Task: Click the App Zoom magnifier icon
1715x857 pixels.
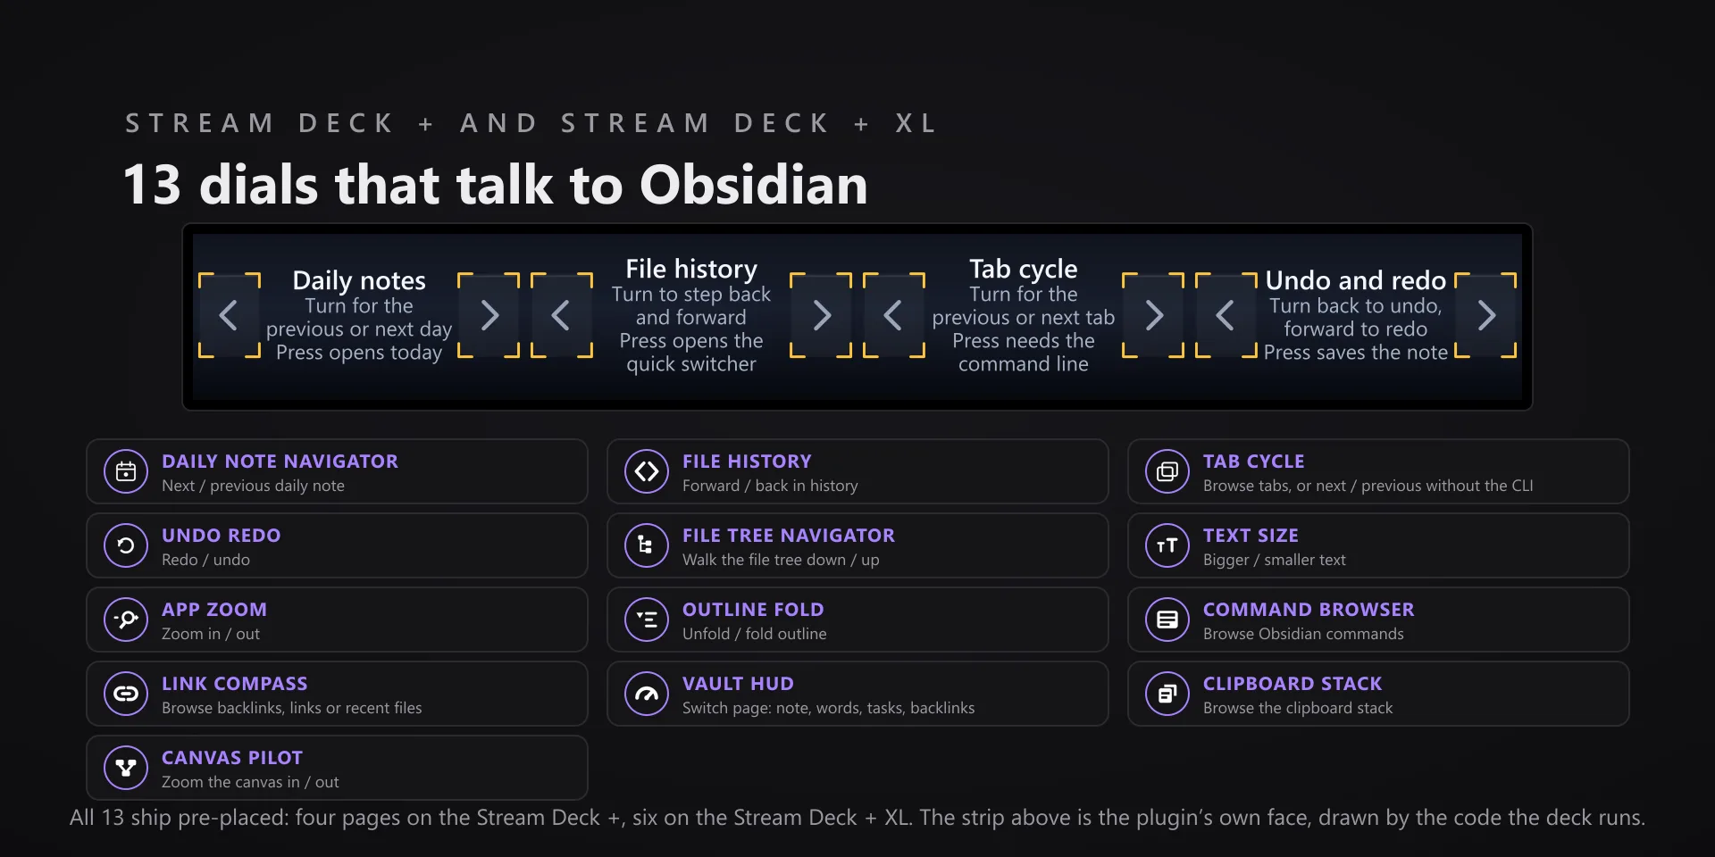Action: pos(126,620)
